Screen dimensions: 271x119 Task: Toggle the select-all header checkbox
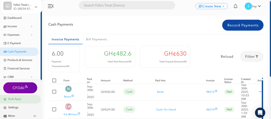click(54, 80)
